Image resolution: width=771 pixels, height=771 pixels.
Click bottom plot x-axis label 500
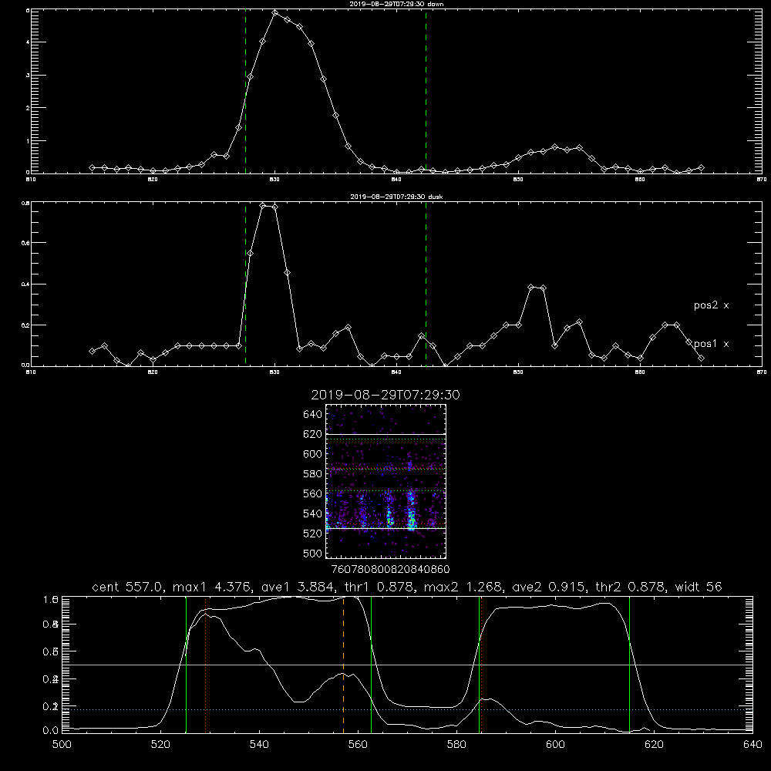(62, 745)
